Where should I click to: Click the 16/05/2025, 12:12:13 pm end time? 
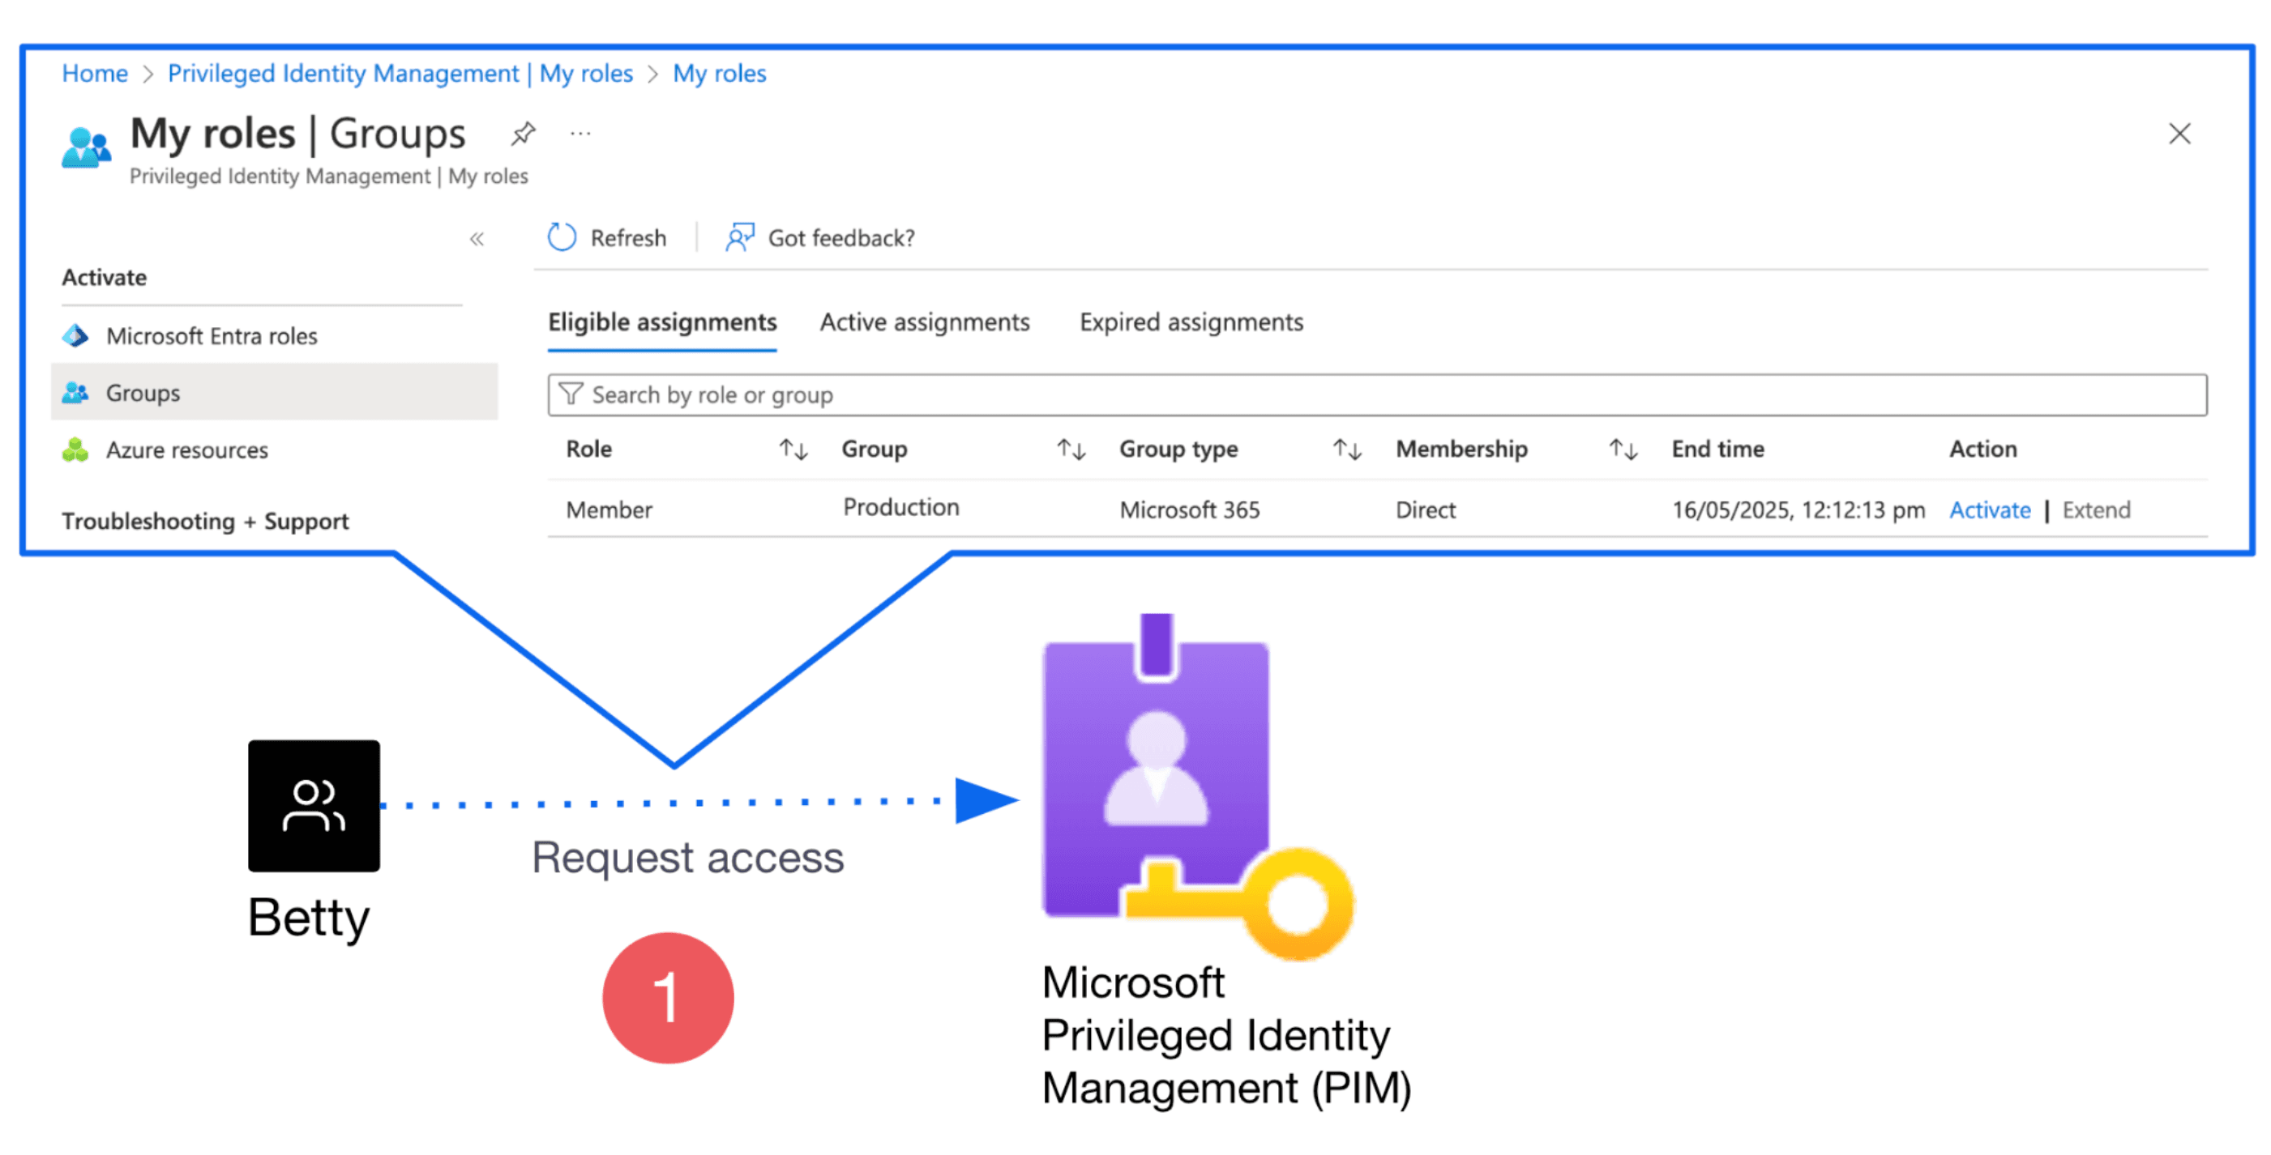pyautogui.click(x=1798, y=510)
